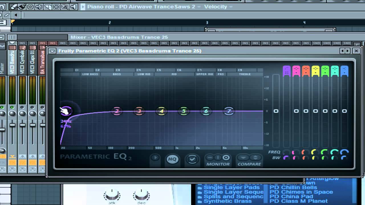
Task: Click the pink band 2 type token
Action: coord(296,71)
